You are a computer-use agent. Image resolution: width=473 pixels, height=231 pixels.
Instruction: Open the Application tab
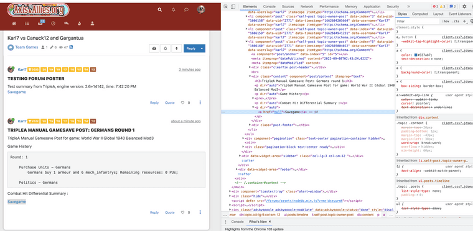click(372, 6)
